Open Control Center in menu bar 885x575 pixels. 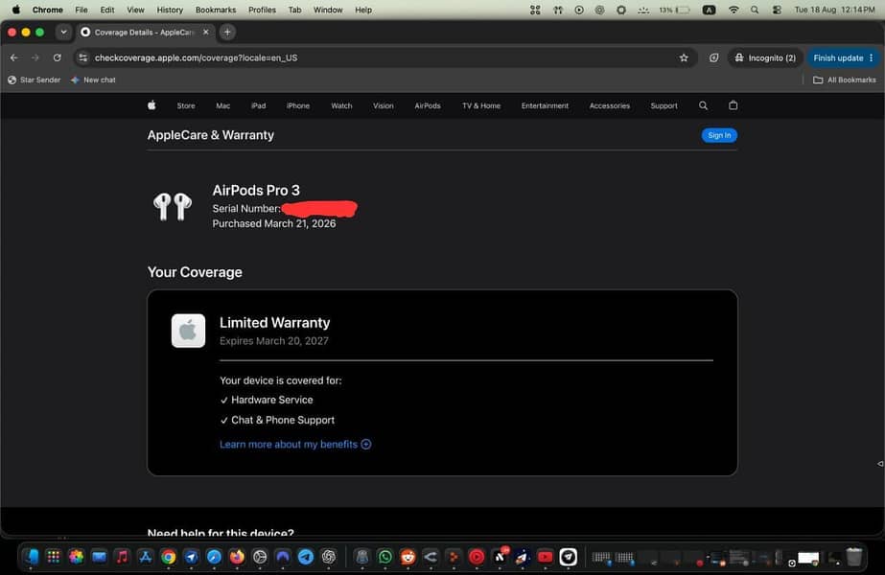[777, 10]
